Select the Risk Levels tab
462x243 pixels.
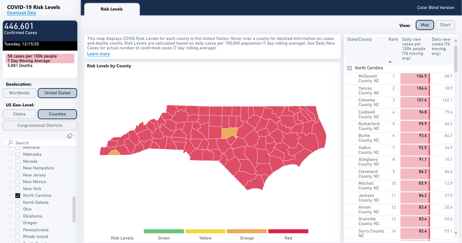tap(111, 8)
